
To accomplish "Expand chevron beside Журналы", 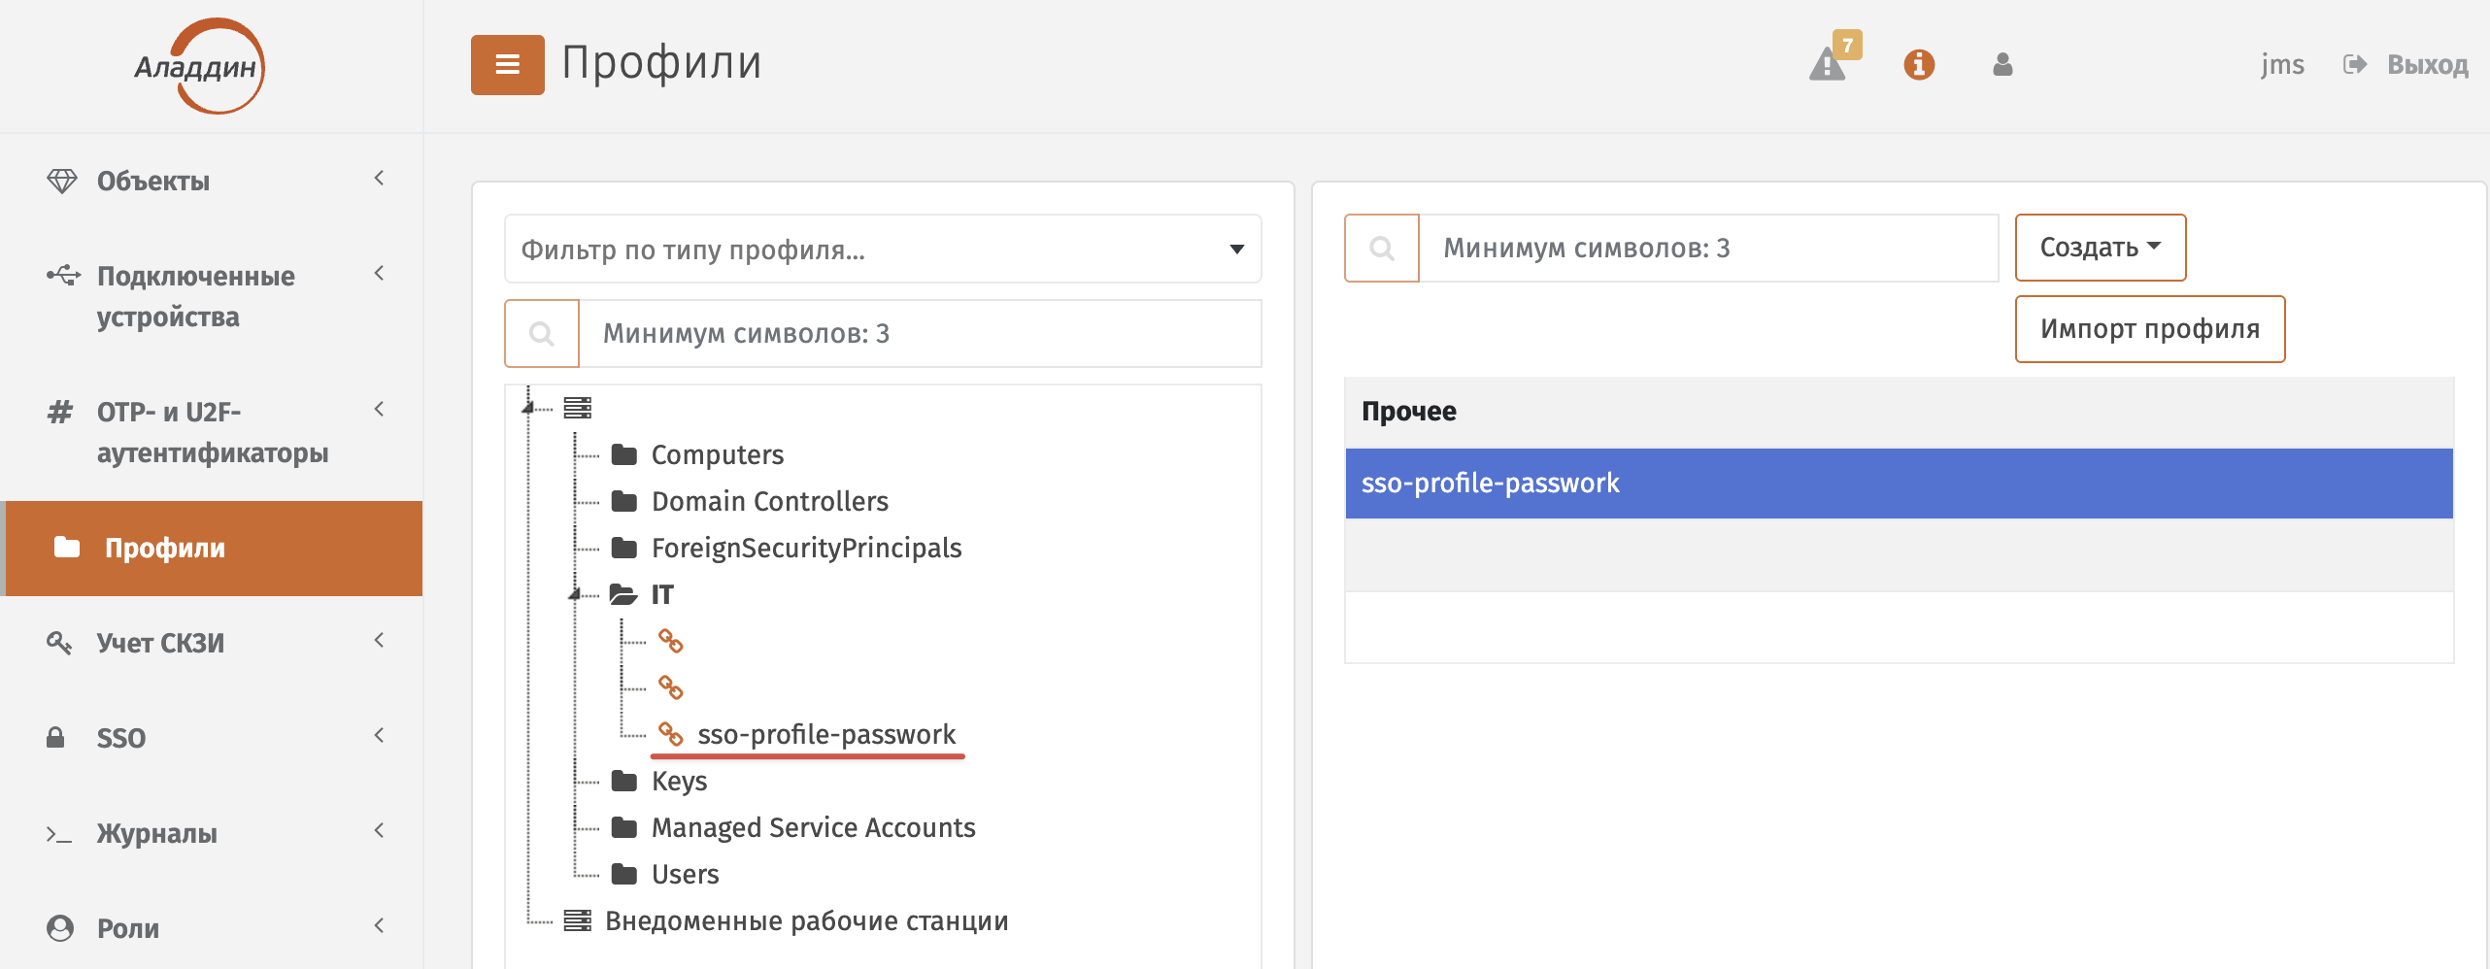I will click(379, 831).
